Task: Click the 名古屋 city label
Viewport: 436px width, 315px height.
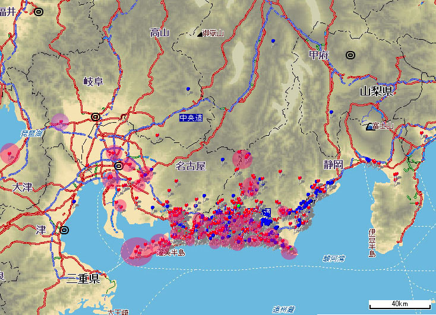Action: (x=191, y=165)
